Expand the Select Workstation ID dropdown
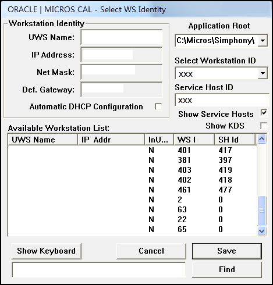The width and height of the screenshot is (273, 285). [263, 73]
